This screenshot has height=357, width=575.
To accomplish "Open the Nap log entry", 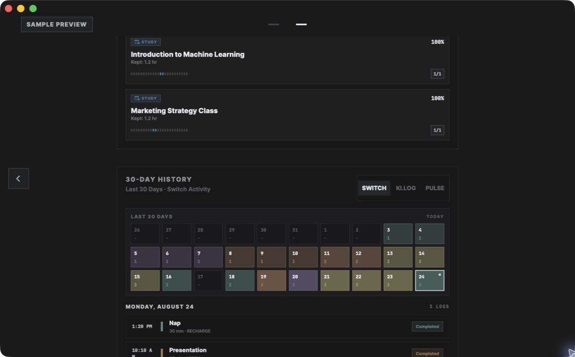I will point(287,327).
